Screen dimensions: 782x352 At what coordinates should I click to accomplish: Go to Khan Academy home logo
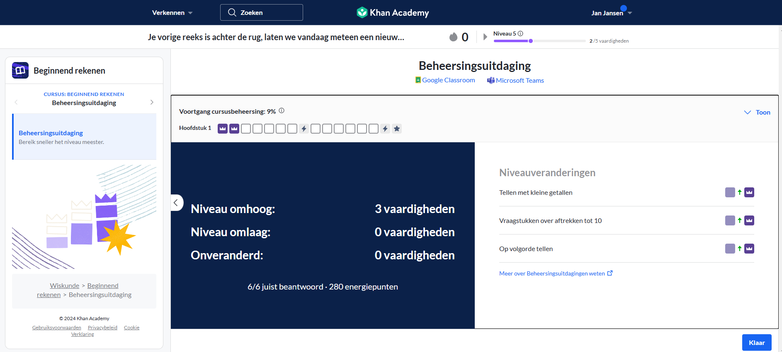393,12
